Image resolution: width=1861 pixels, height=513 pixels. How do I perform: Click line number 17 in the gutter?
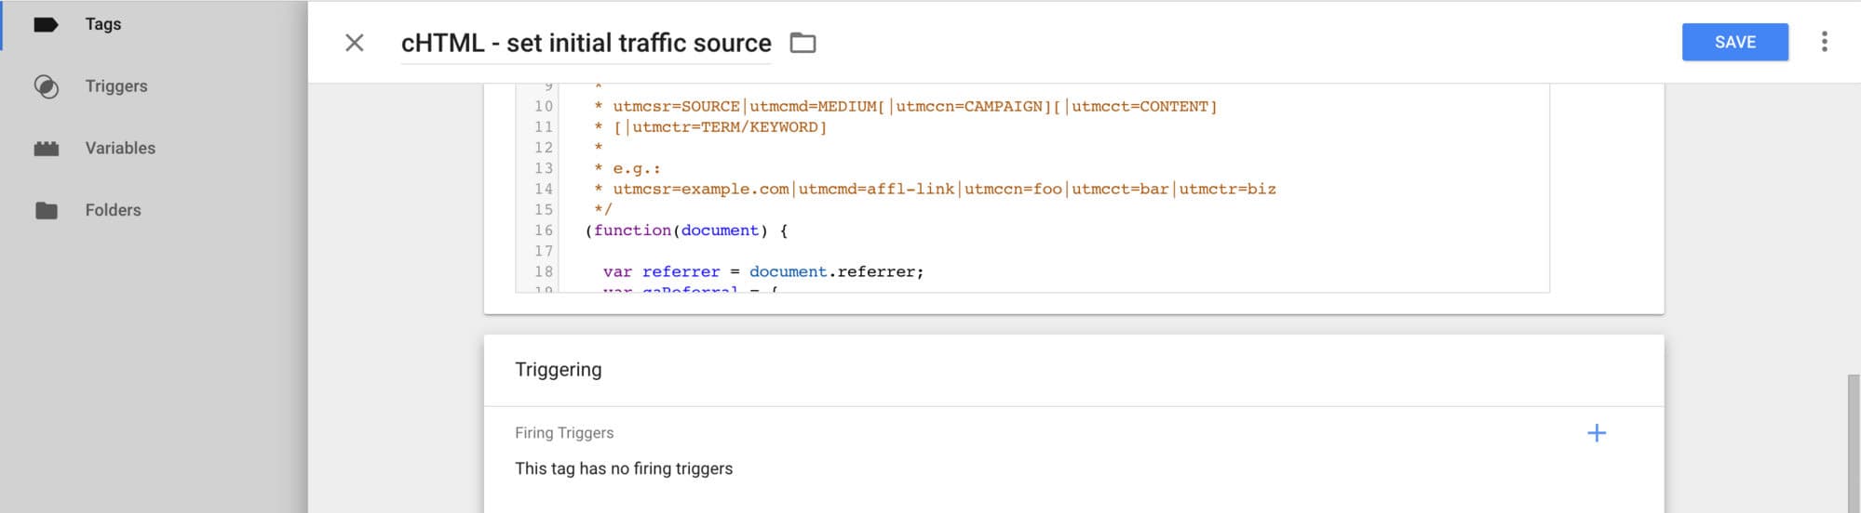(x=544, y=251)
